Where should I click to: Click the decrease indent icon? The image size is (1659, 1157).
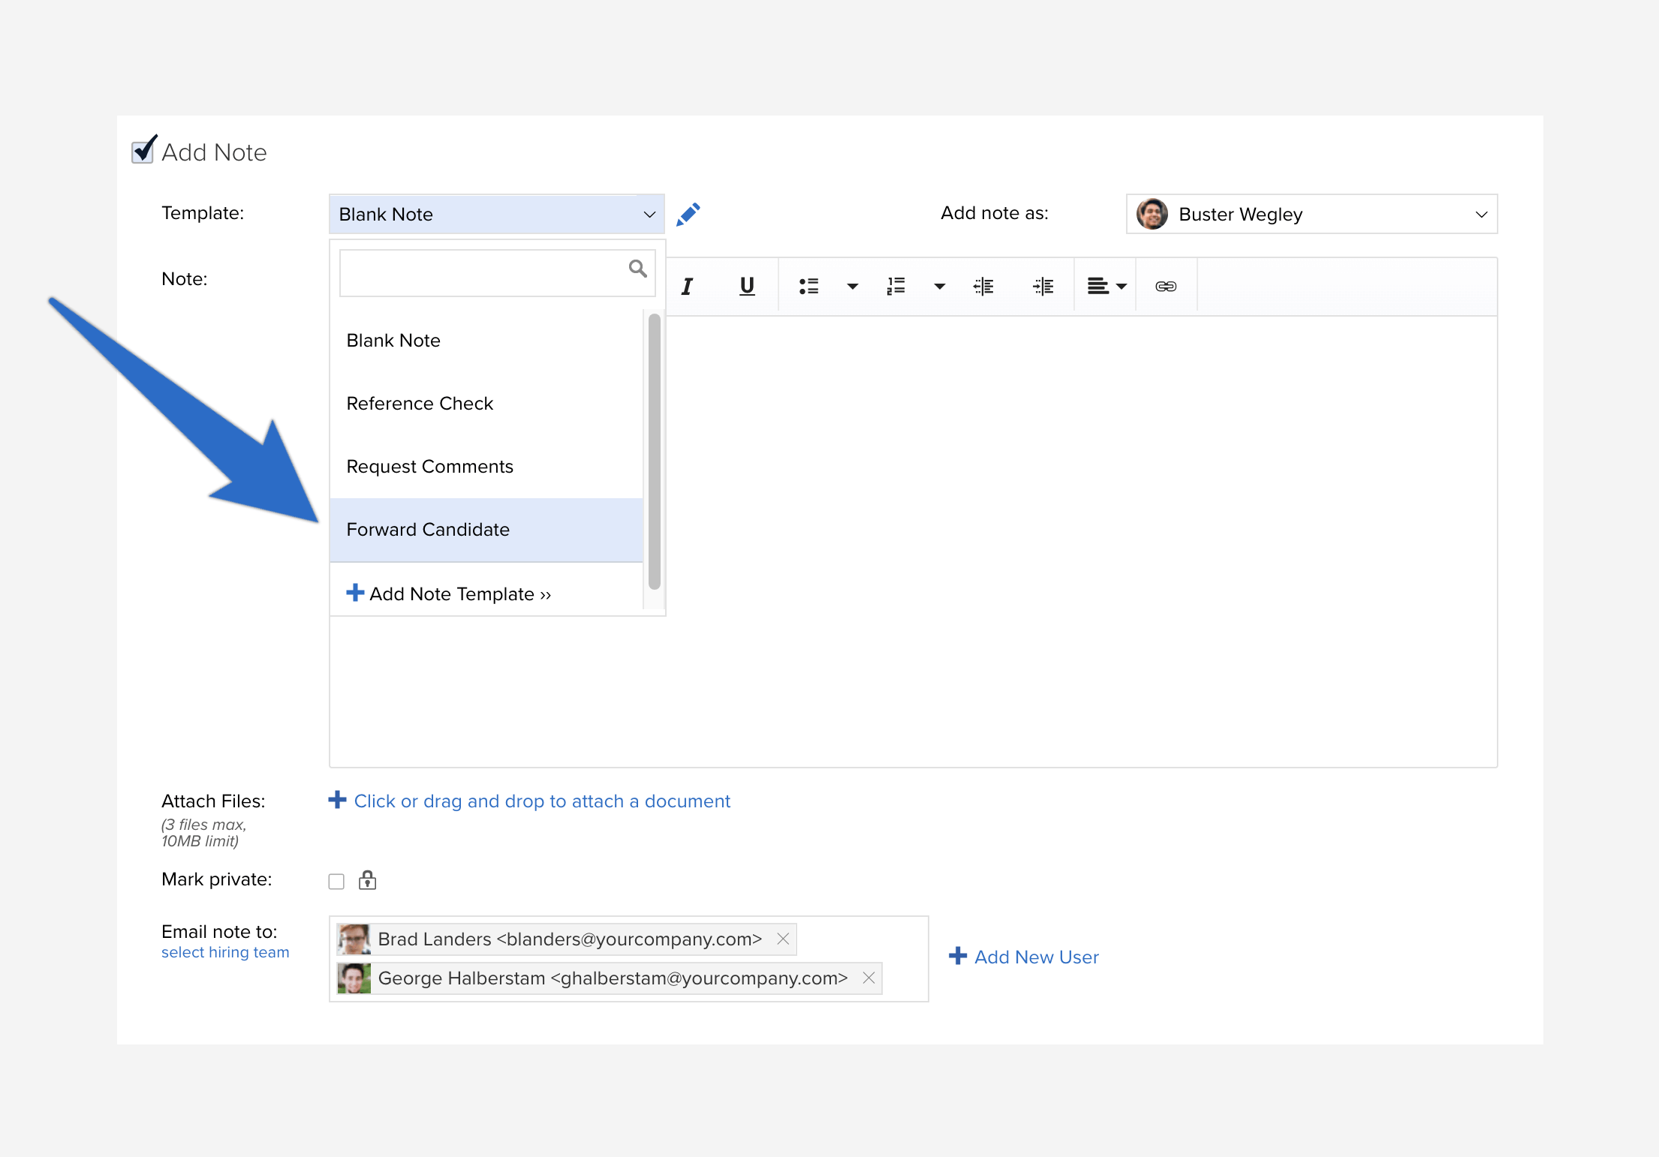(x=983, y=287)
